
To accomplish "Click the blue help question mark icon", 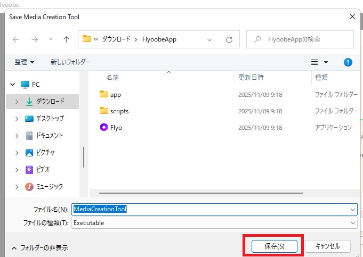I will [x=348, y=62].
